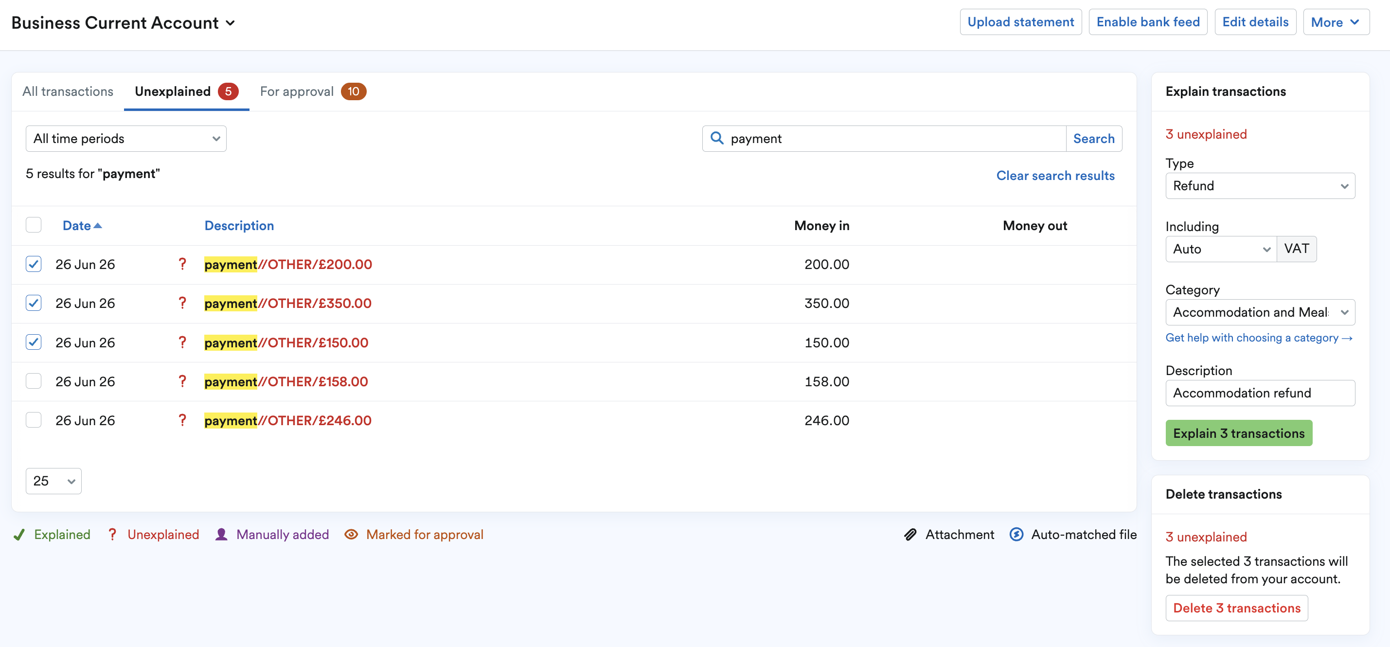
Task: Click unexplained question mark on £246.00 row
Action: (182, 420)
